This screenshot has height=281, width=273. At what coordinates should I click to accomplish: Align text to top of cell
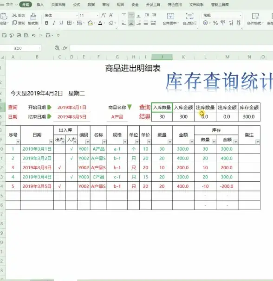click(x=123, y=15)
